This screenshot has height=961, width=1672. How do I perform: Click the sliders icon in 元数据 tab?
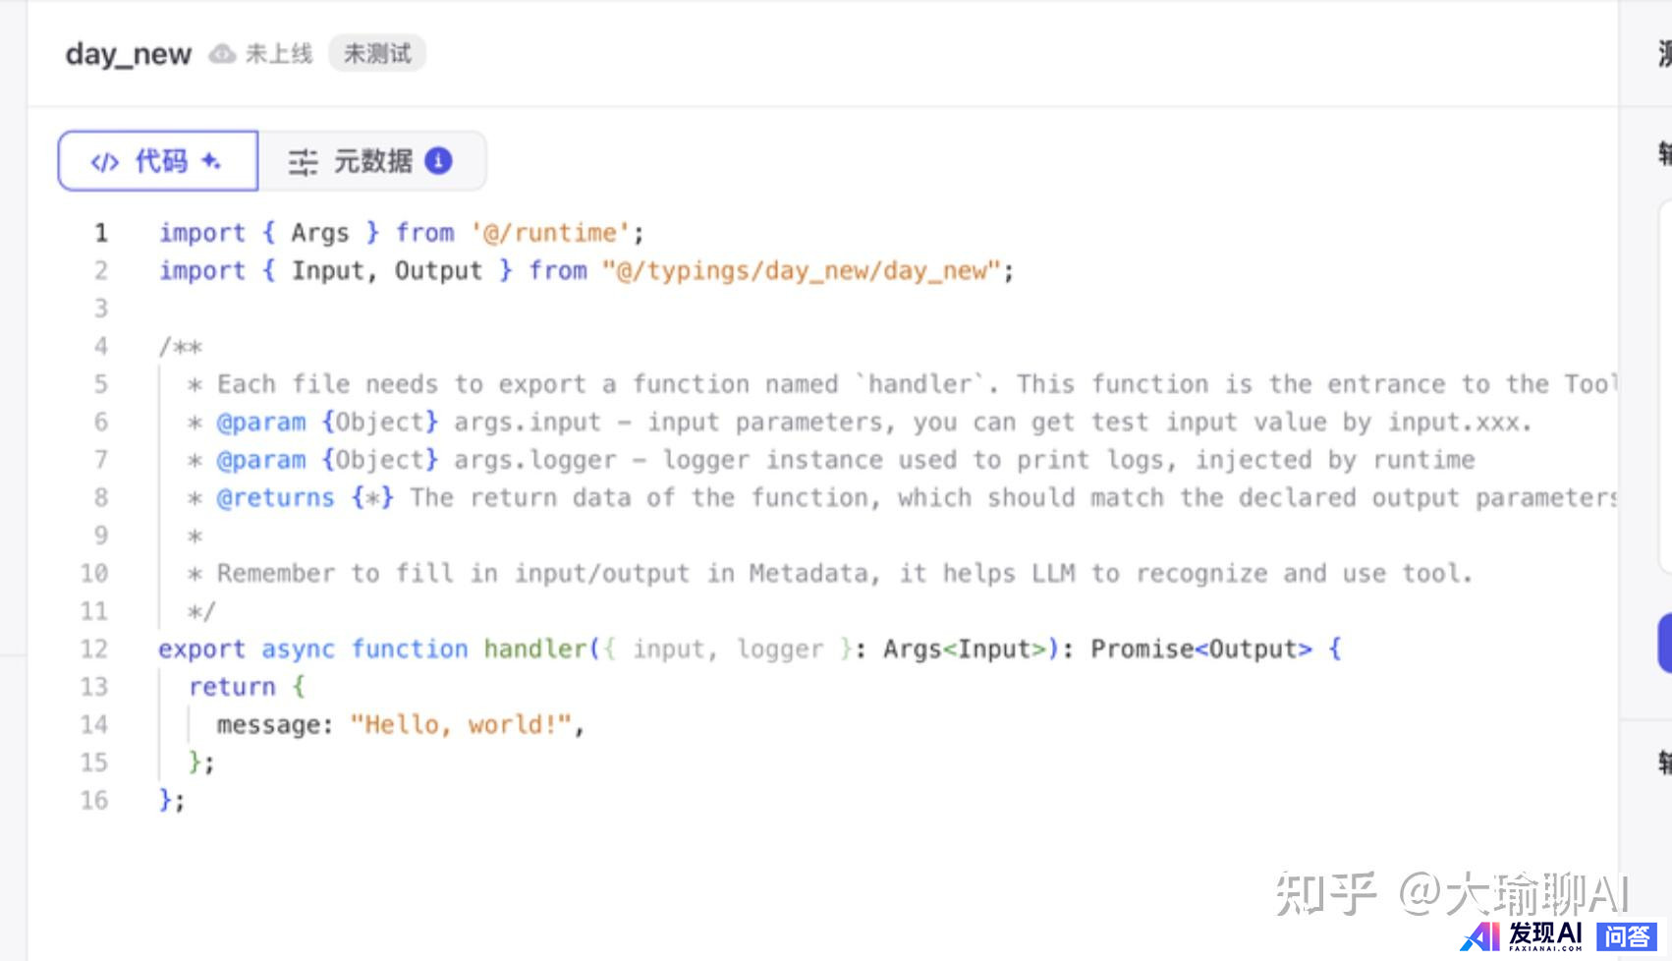303,161
